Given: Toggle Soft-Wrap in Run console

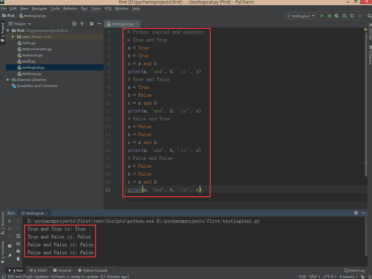Looking at the screenshot, I should coord(18,236).
